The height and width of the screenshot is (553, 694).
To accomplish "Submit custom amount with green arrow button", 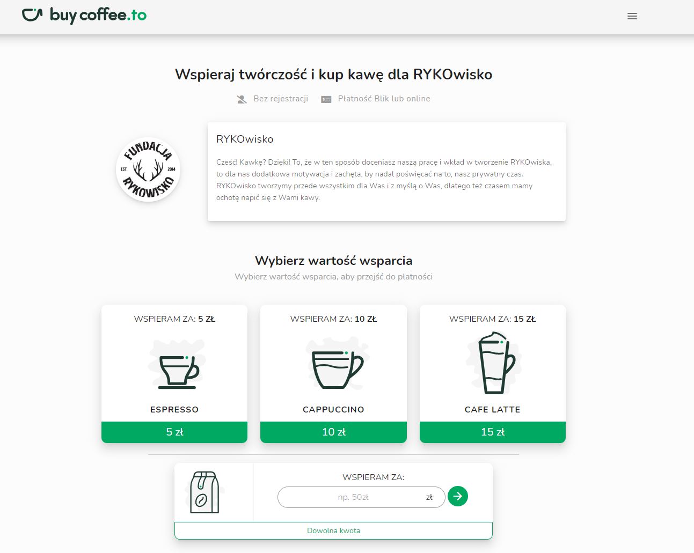I will click(458, 496).
